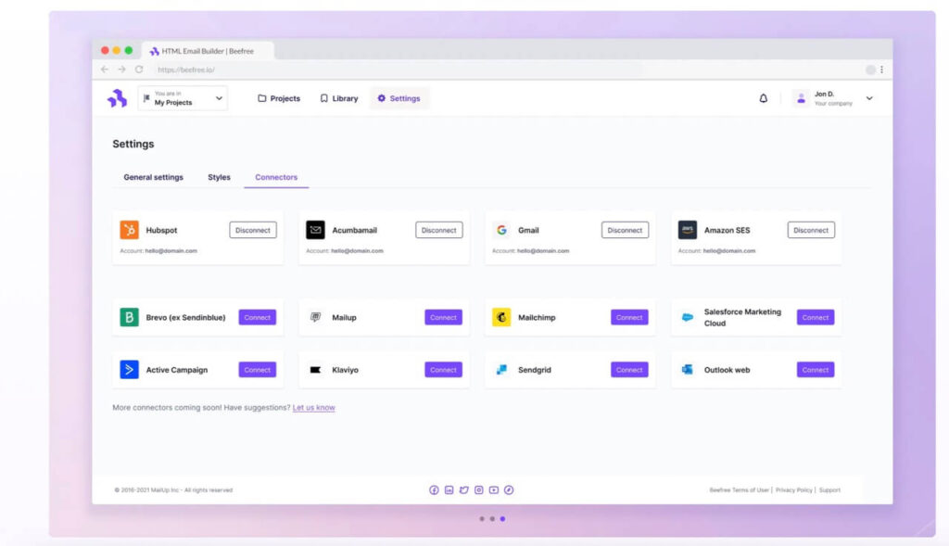Switch to the Styles tab

pos(219,176)
